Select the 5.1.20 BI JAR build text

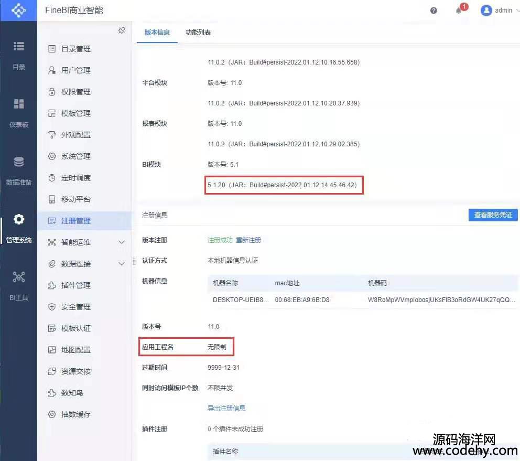(x=282, y=185)
